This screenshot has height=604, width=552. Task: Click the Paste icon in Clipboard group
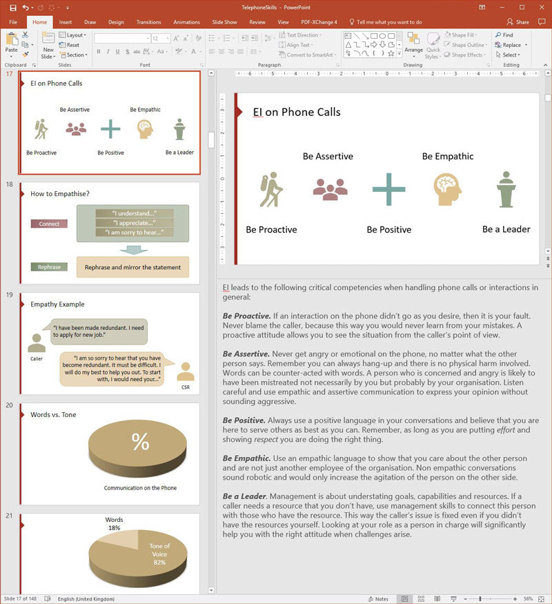coord(12,43)
